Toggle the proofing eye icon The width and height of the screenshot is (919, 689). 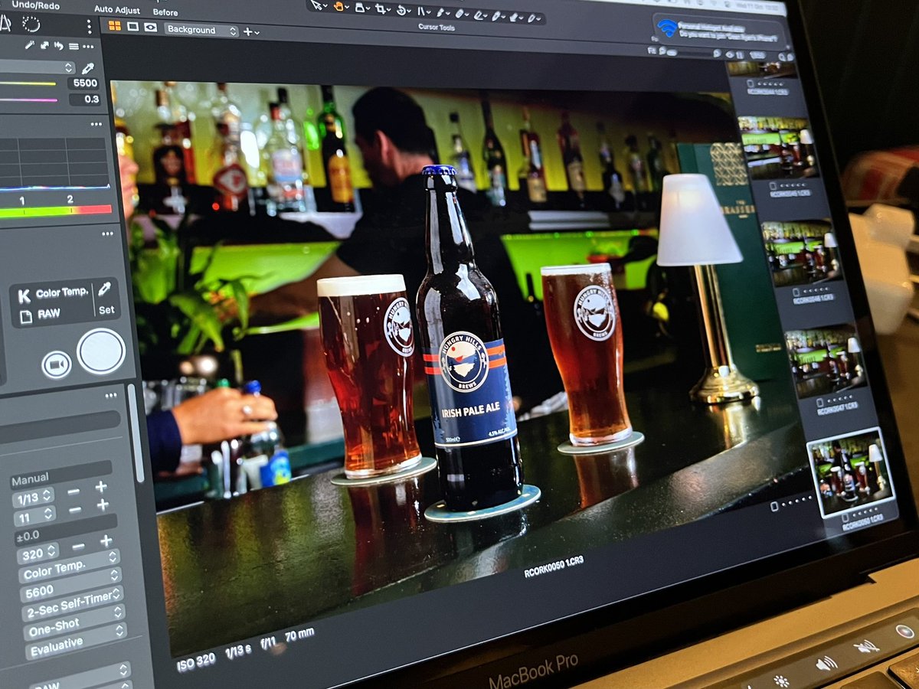tap(150, 27)
